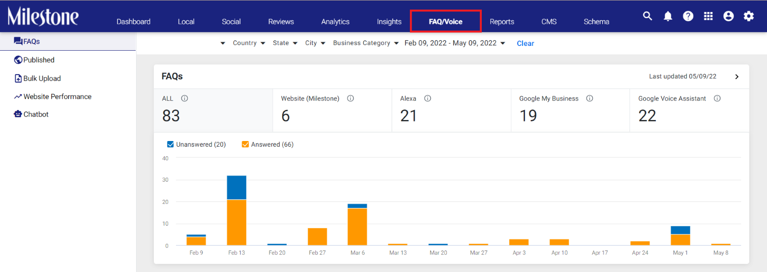The image size is (767, 272).
Task: Open the date range dropdown
Action: pyautogui.click(x=454, y=43)
